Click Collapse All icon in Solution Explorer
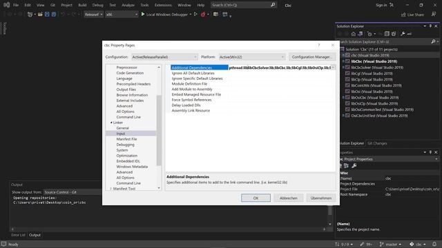This screenshot has width=442, height=248. (387, 34)
